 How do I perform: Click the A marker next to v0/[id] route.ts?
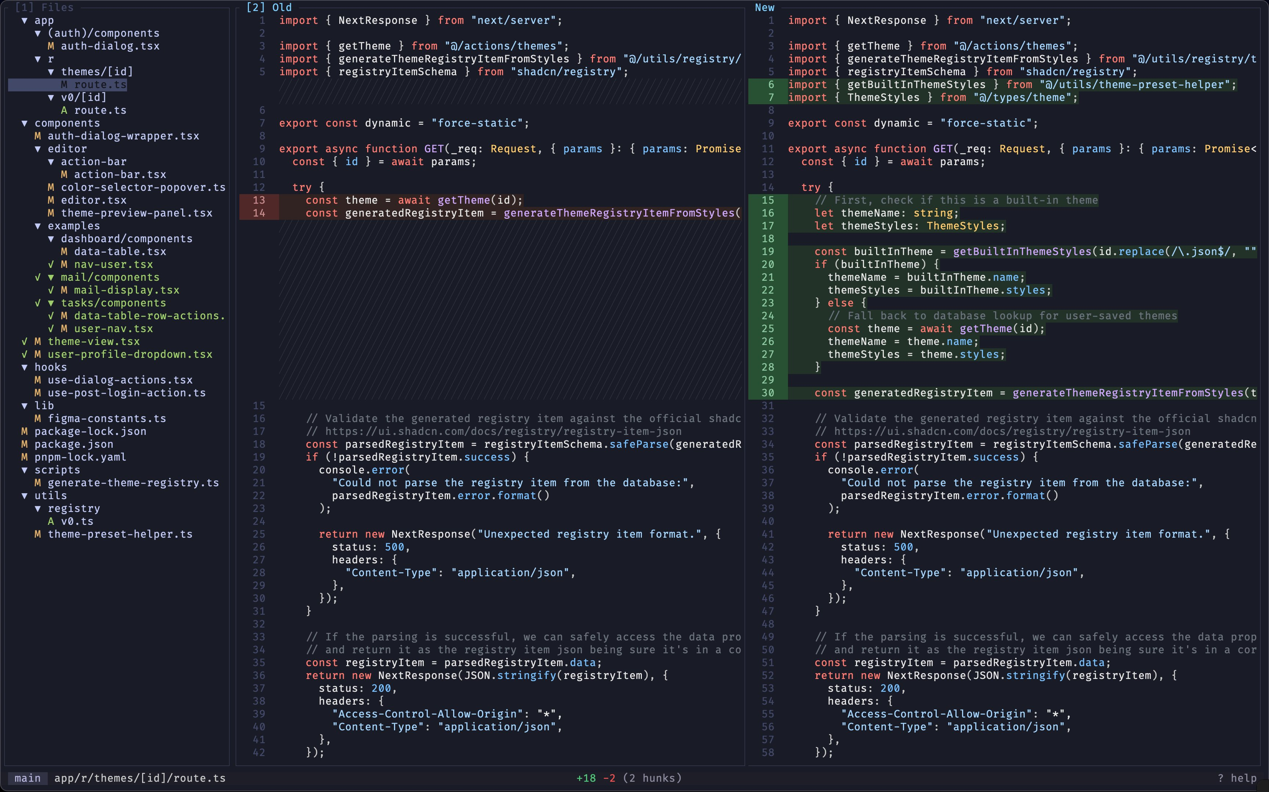[64, 110]
